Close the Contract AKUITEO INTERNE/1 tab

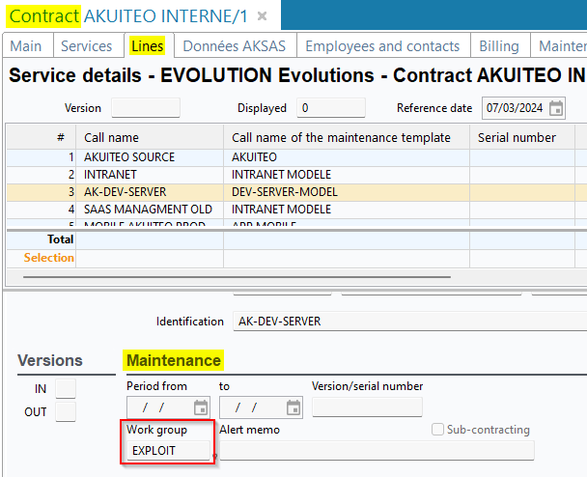262,16
